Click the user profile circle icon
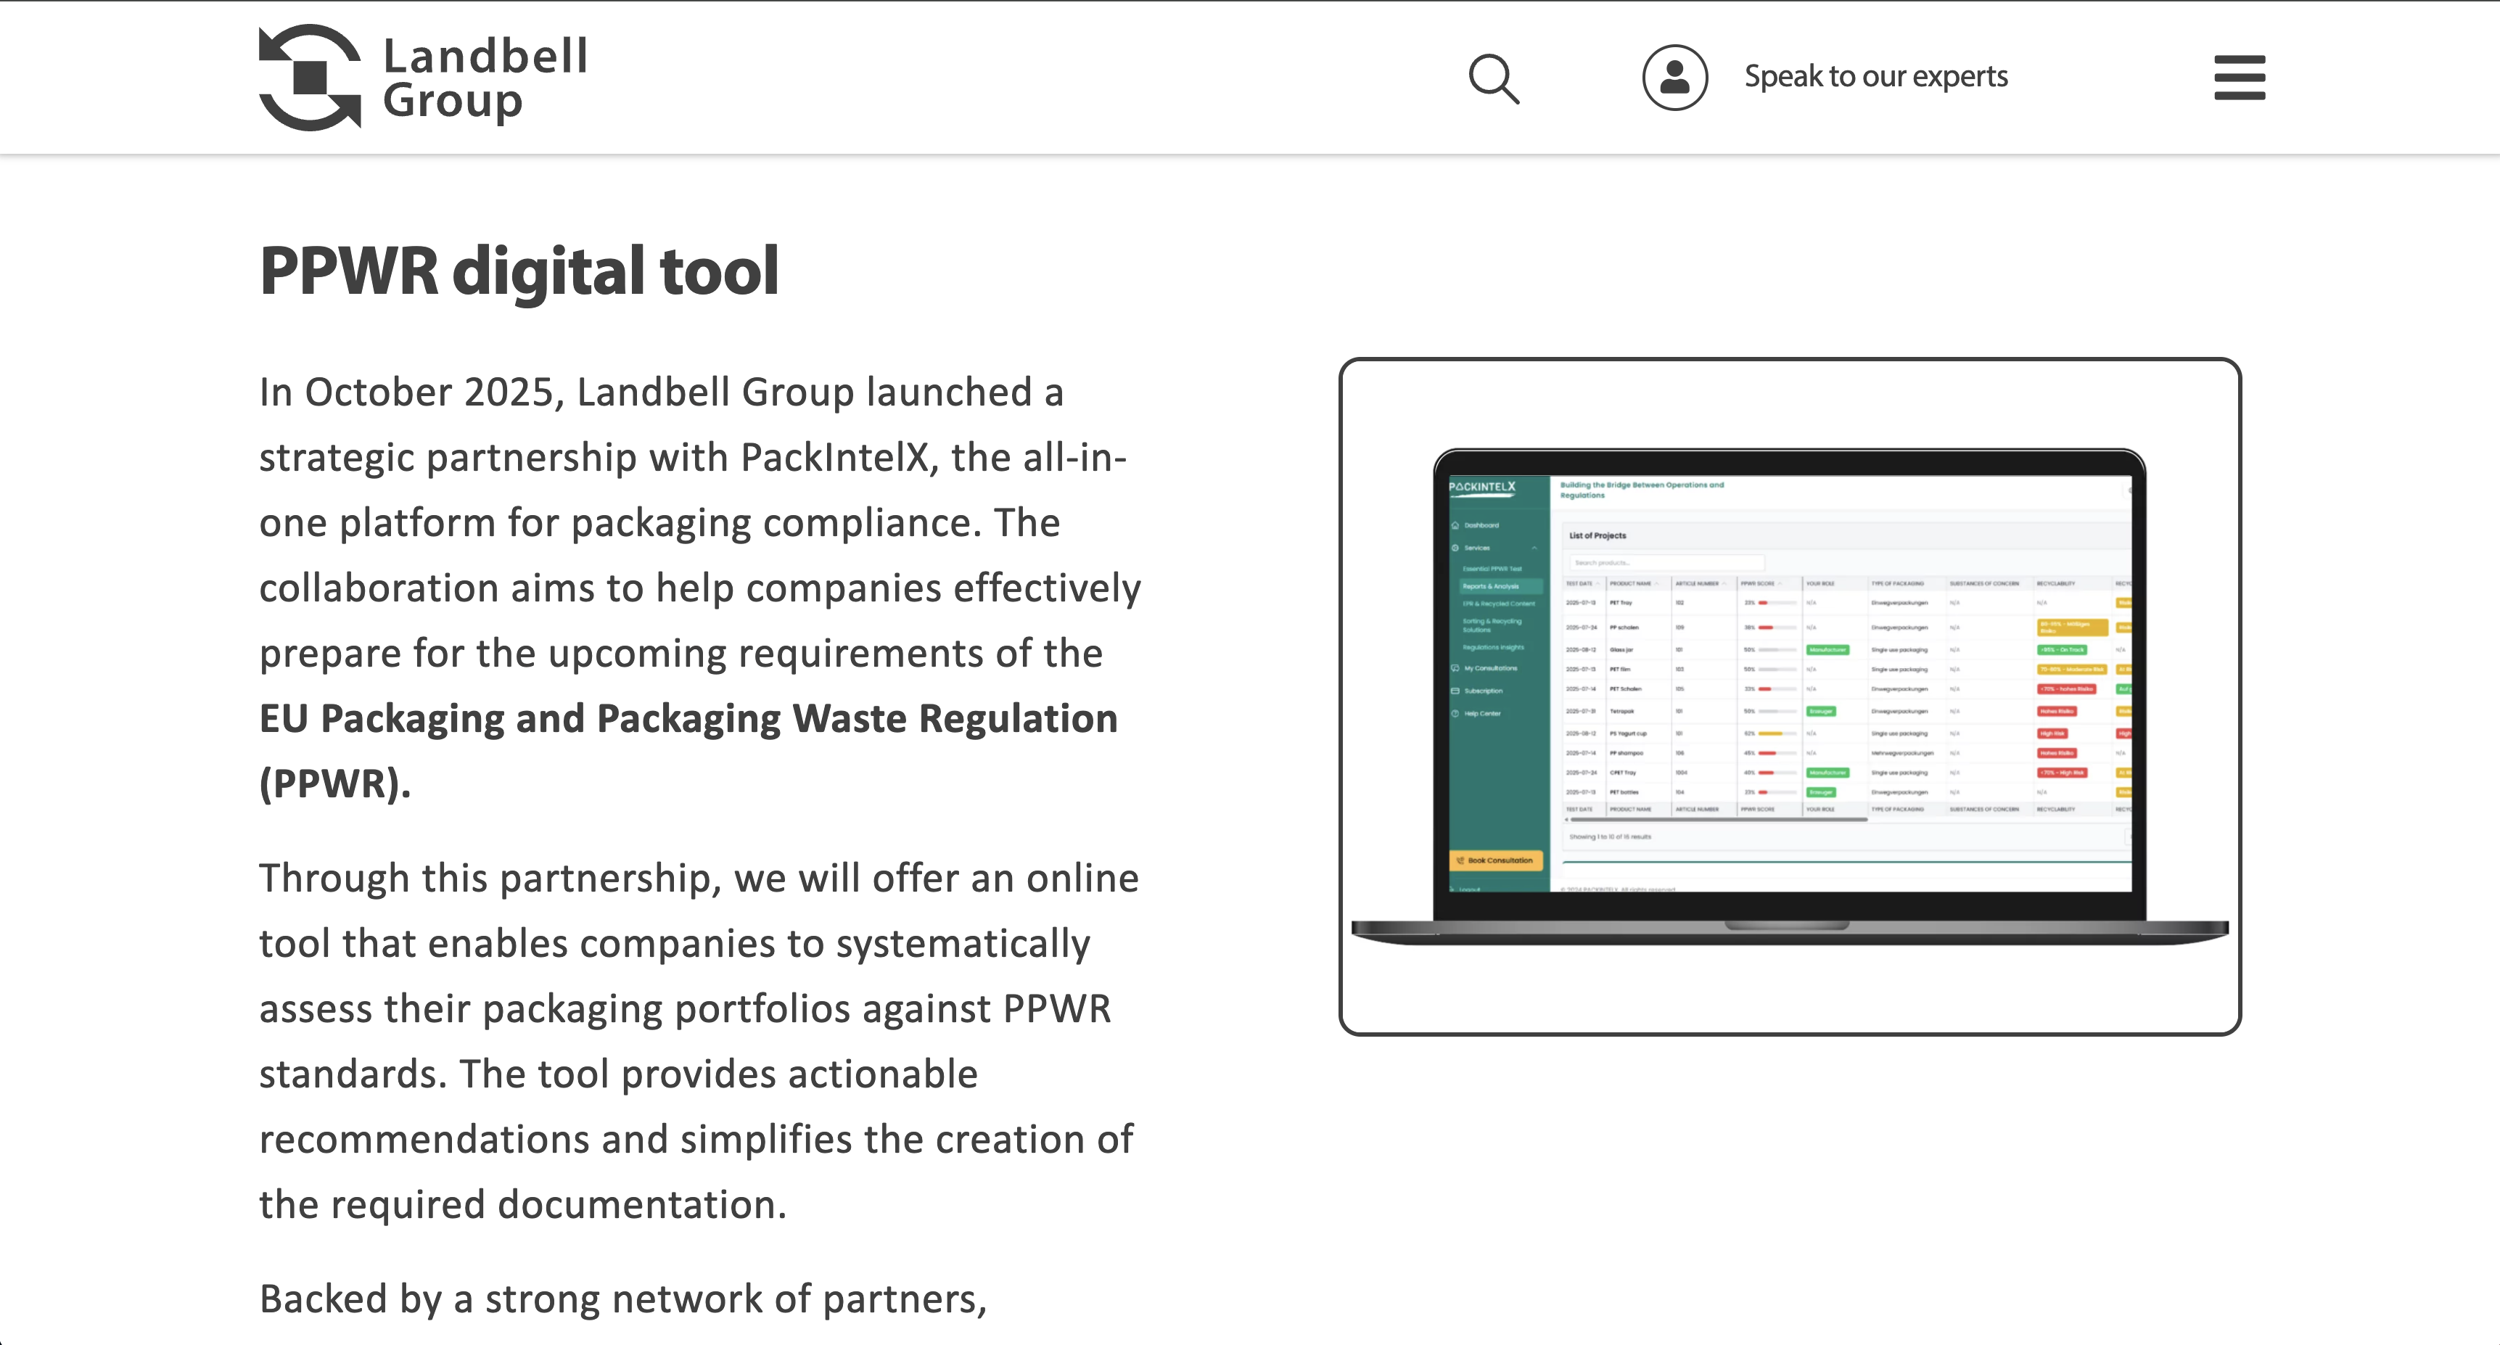 click(x=1674, y=78)
